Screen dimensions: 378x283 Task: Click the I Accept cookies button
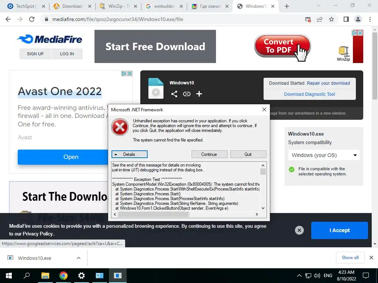coord(340,230)
